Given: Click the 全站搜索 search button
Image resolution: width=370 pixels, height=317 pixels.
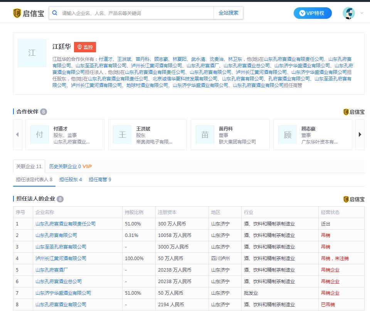Looking at the screenshot, I should tap(228, 12).
